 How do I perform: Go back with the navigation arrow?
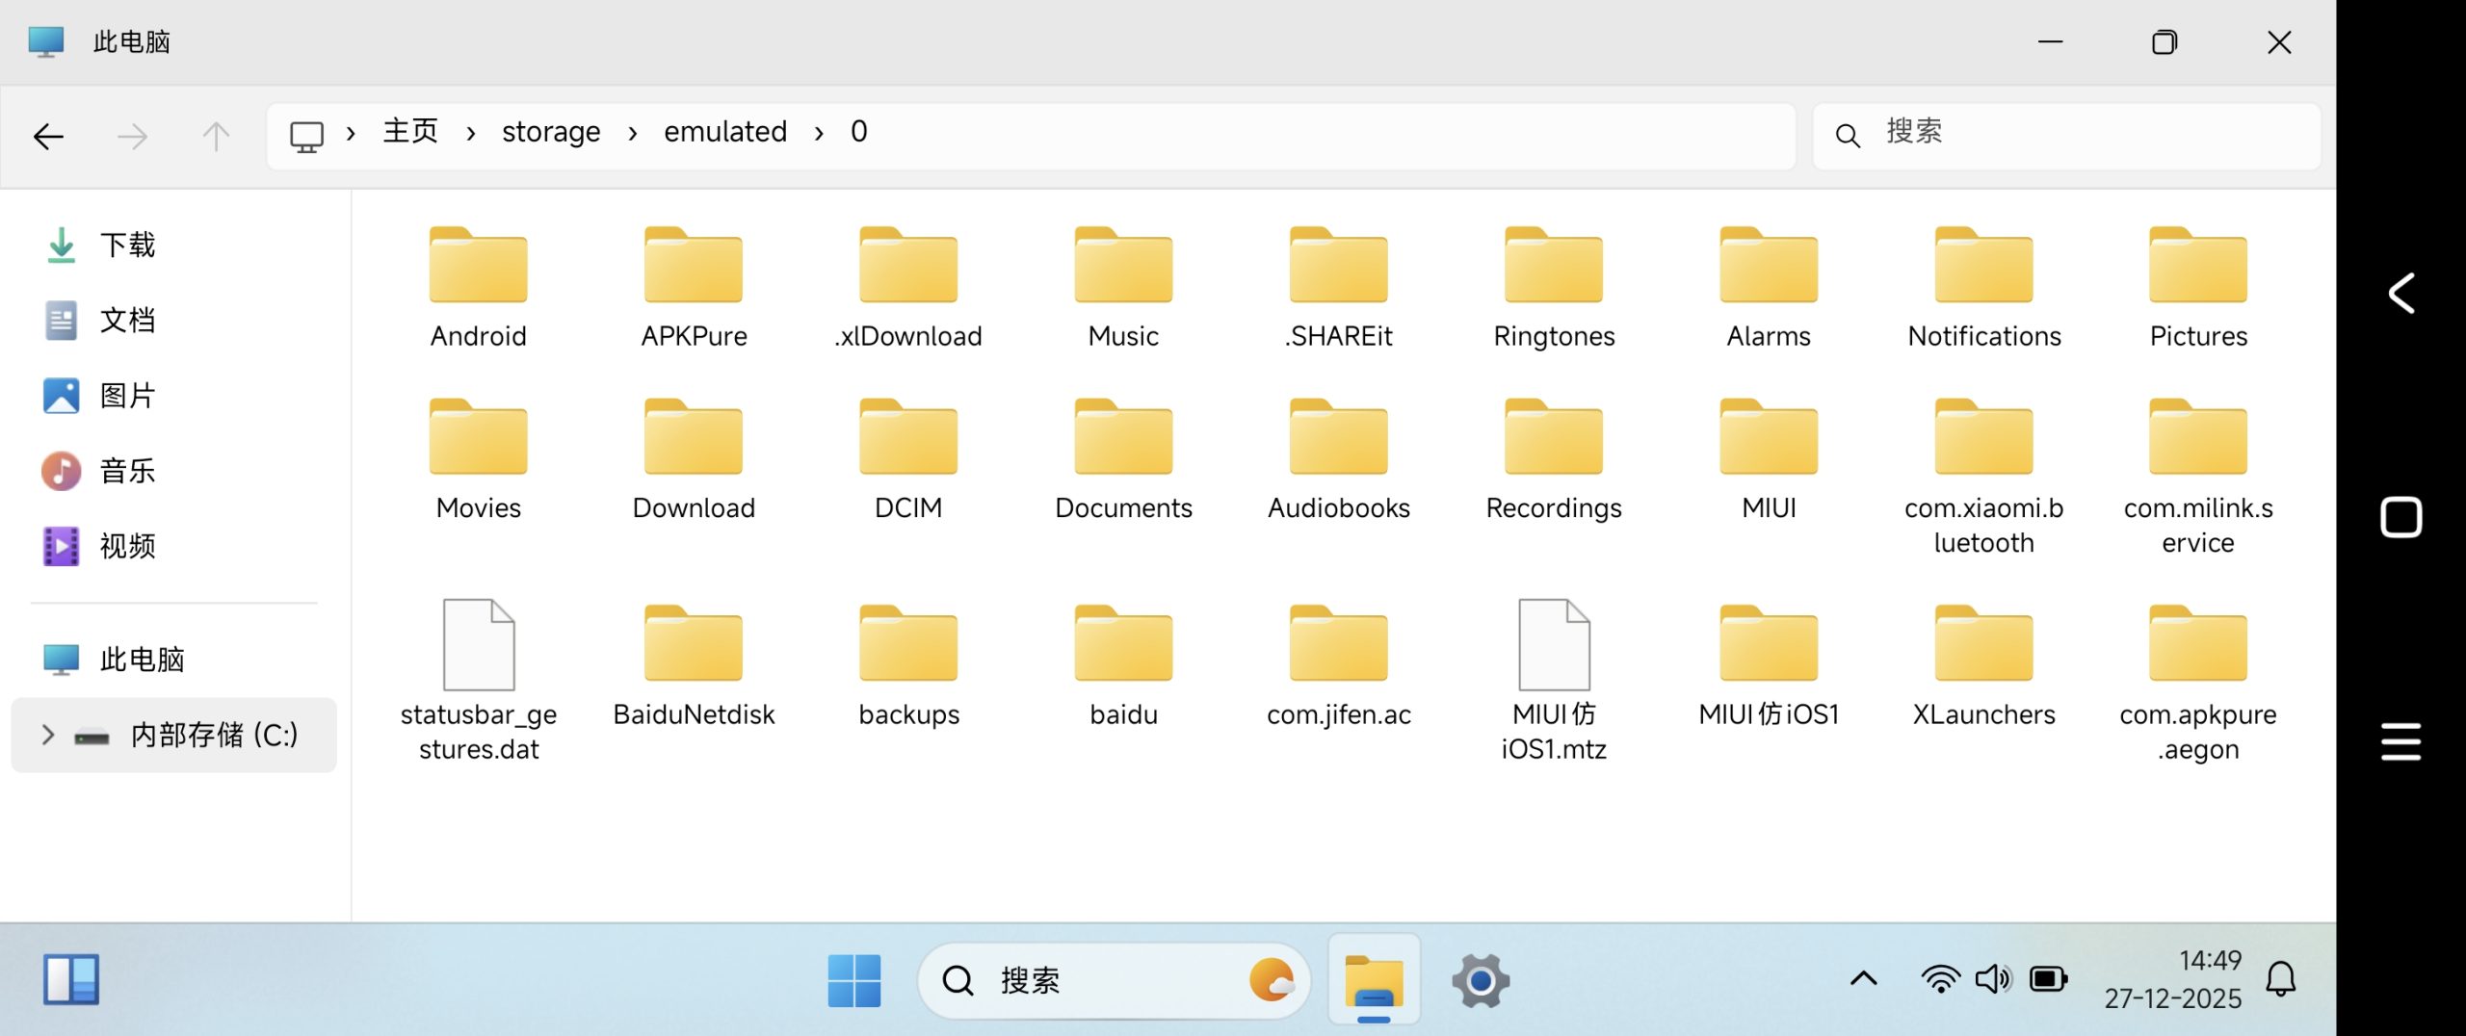pyautogui.click(x=49, y=135)
